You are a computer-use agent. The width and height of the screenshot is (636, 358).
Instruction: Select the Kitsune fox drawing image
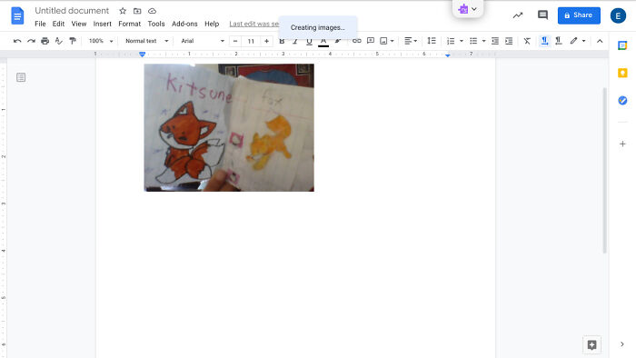tap(229, 127)
